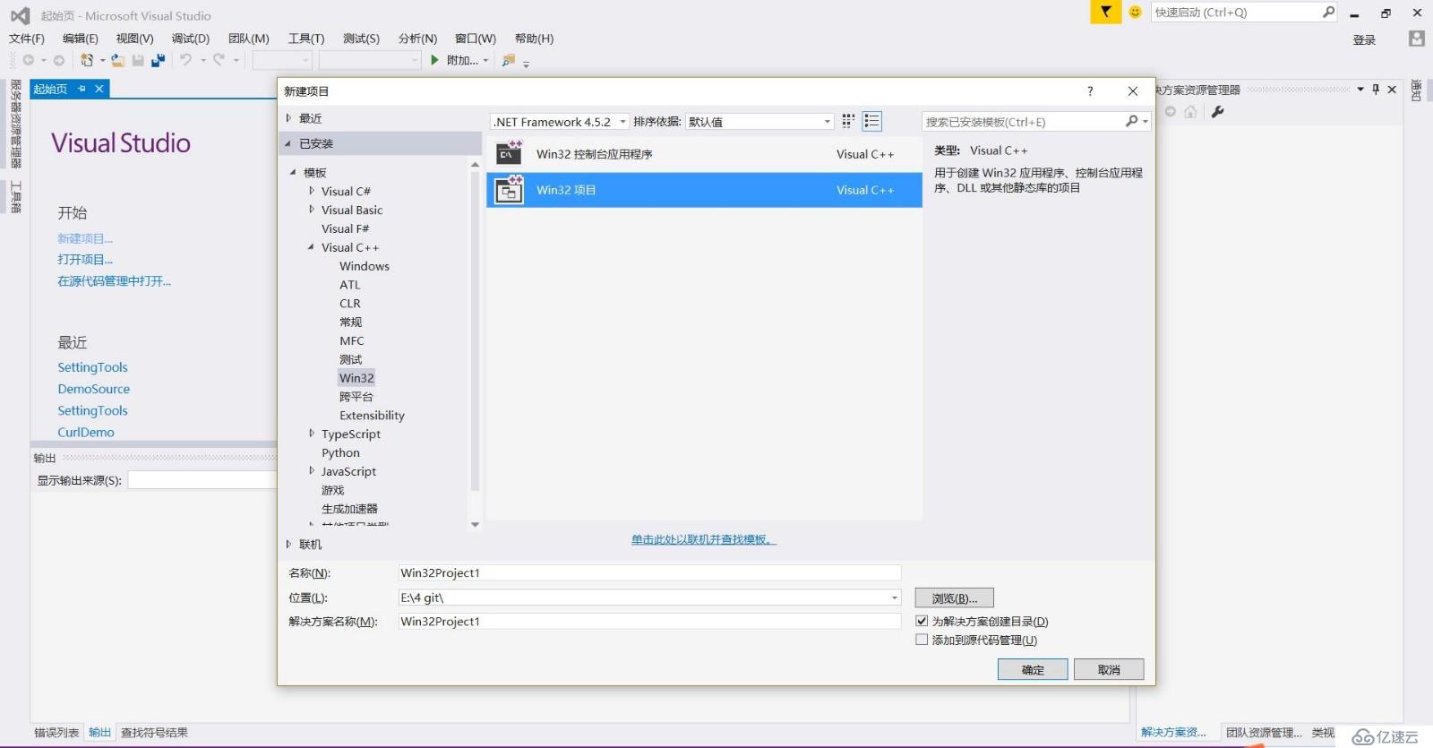Pin the Solution Explorer panel
This screenshot has width=1433, height=748.
(1376, 90)
